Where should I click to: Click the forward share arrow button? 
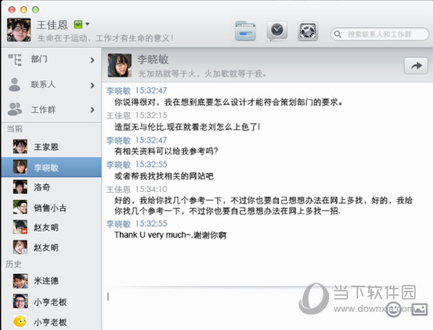(x=416, y=65)
